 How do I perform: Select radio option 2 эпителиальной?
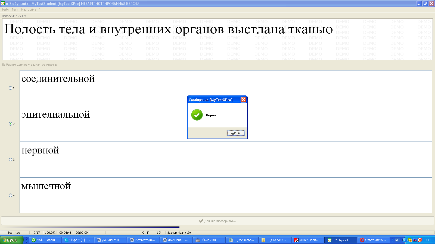pyautogui.click(x=10, y=124)
